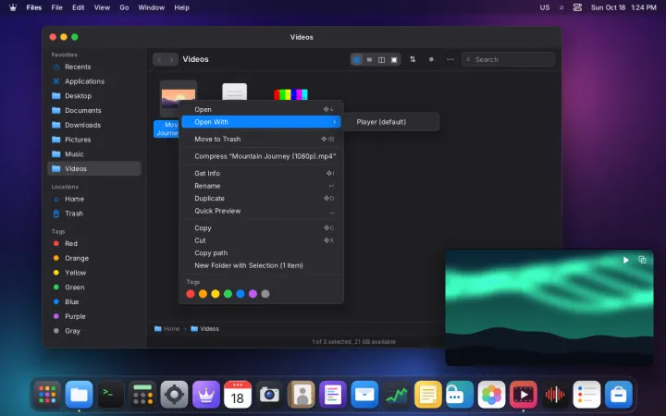Image resolution: width=666 pixels, height=416 pixels.
Task: Switch to icon grid view
Action: pyautogui.click(x=357, y=60)
